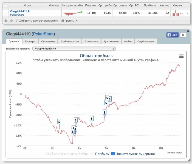This screenshot has width=192, height=164.
Task: Click the trash delete icon
Action: point(6,21)
